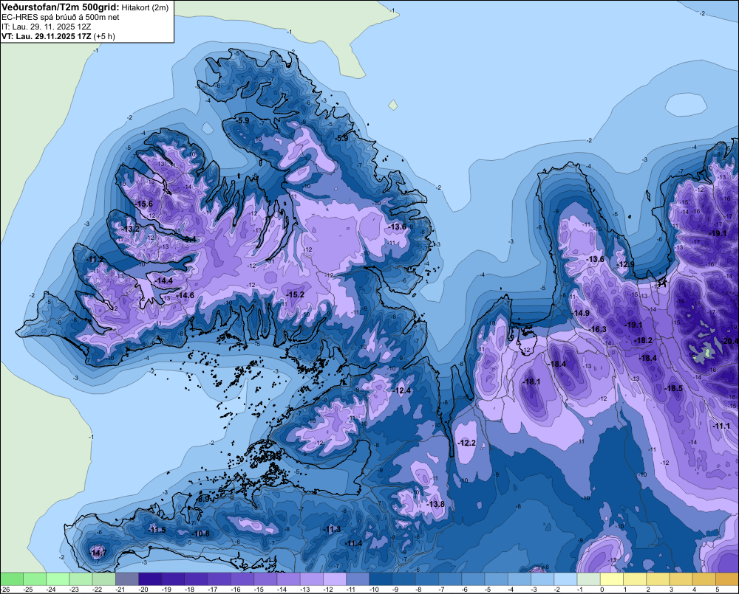739x594 pixels.
Task: Pick the bright green legend swatch between -26 and -25
Action: click(11, 579)
